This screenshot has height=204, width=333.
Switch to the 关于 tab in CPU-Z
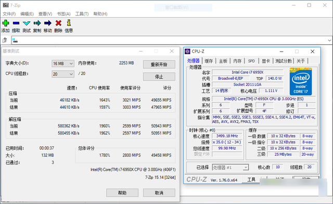click(301, 61)
